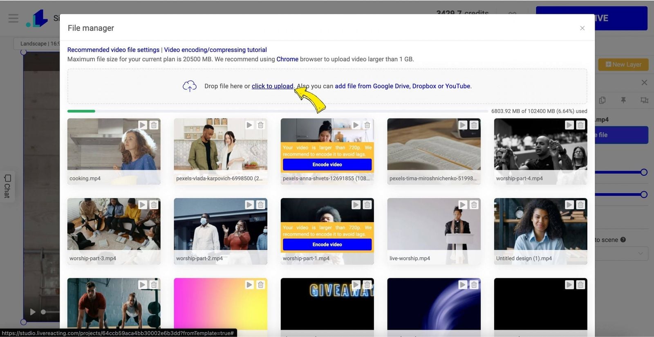This screenshot has width=654, height=337.
Task: Open the Chat side tab
Action: (x=7, y=186)
